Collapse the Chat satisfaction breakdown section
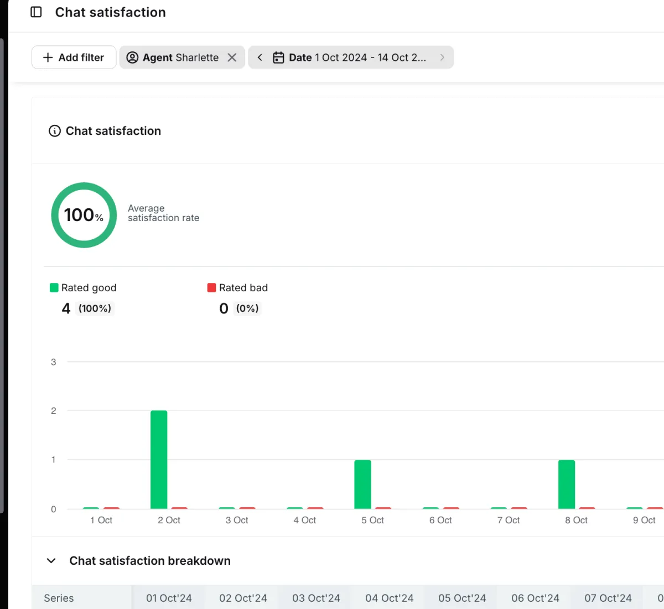664x609 pixels. 51,561
